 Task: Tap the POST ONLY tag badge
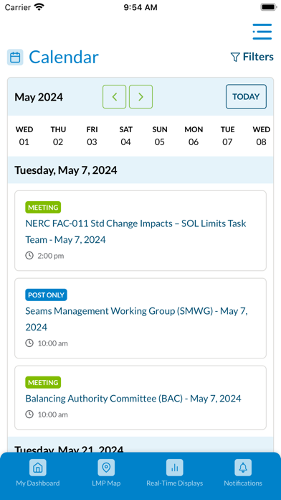(46, 295)
